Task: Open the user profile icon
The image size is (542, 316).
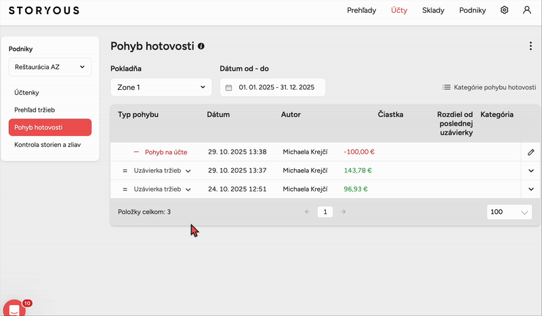Action: coord(526,10)
